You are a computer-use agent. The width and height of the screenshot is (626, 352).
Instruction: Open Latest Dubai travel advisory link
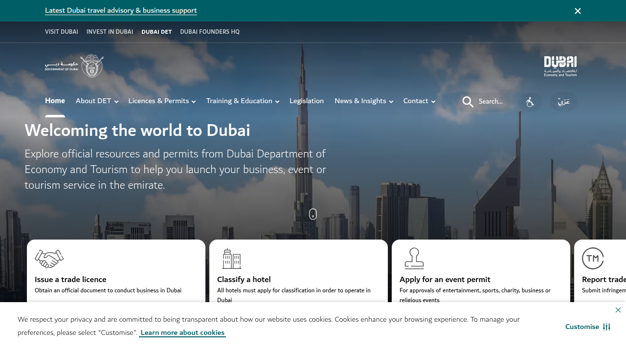[121, 10]
